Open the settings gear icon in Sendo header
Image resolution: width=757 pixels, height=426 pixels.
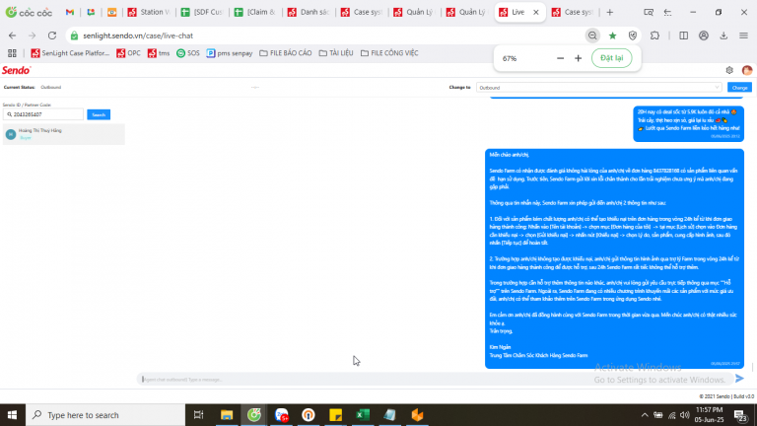(x=729, y=71)
